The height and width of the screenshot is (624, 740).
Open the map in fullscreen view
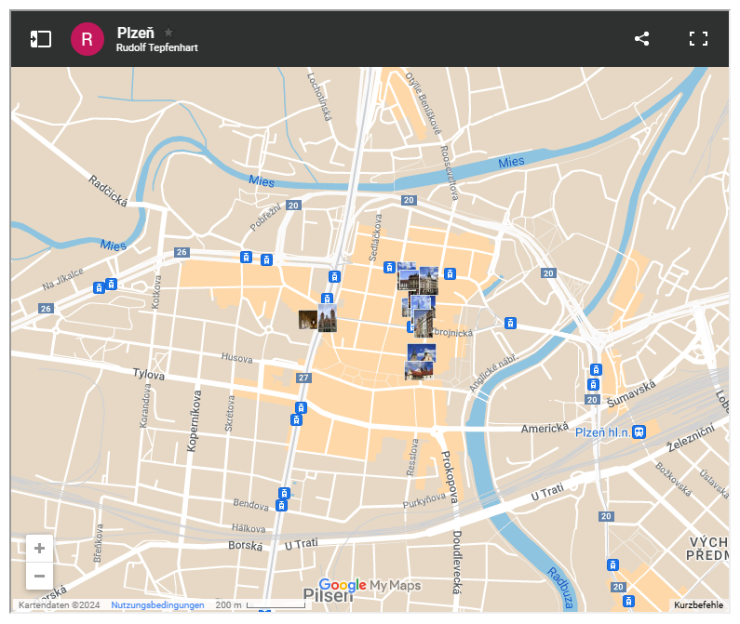pyautogui.click(x=698, y=39)
